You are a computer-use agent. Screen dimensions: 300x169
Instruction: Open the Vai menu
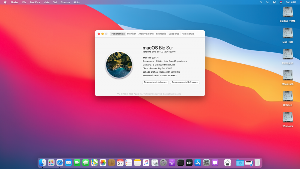(x=55, y=2)
